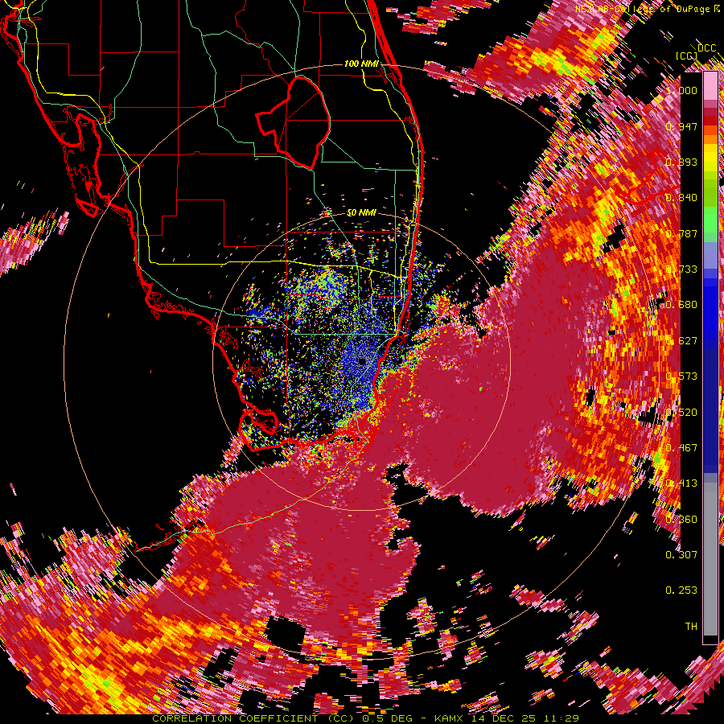
Task: Click the [CG] label above the color bar
Action: click(687, 56)
